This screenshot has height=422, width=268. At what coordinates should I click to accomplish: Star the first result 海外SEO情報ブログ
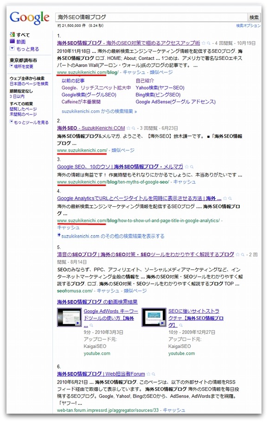pos(204,43)
